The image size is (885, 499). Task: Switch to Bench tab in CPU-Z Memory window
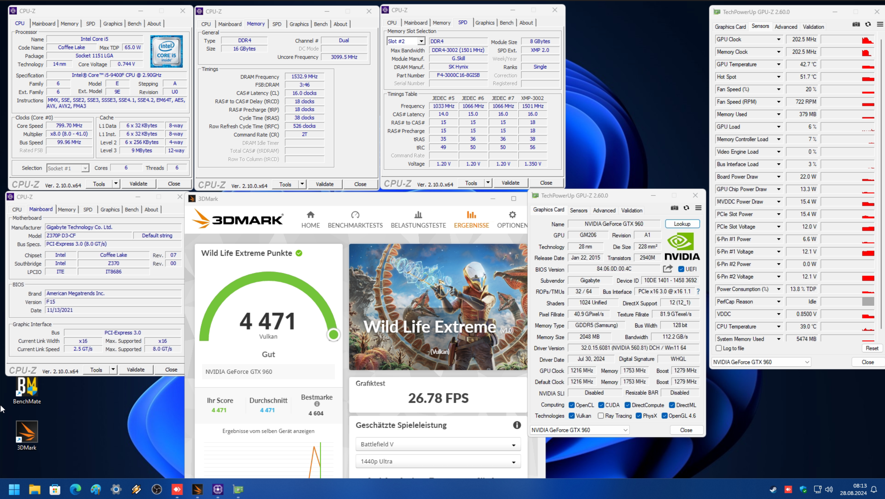[x=321, y=24]
